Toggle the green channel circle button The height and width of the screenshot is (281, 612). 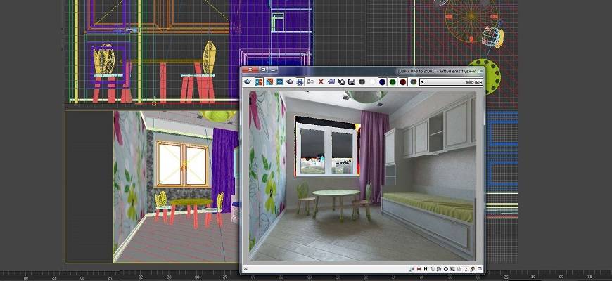[x=393, y=82]
